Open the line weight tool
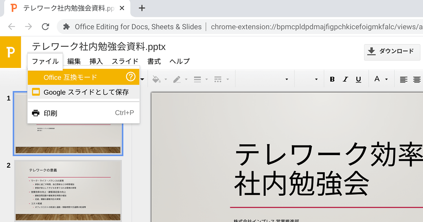 pyautogui.click(x=197, y=79)
